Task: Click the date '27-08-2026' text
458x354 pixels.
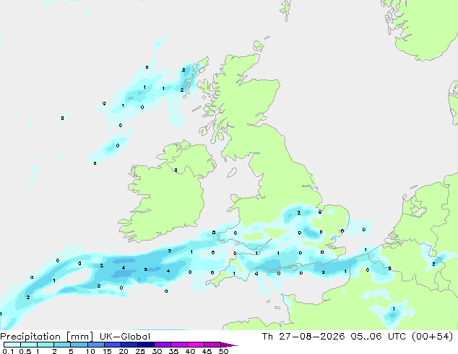Action: coord(311,337)
